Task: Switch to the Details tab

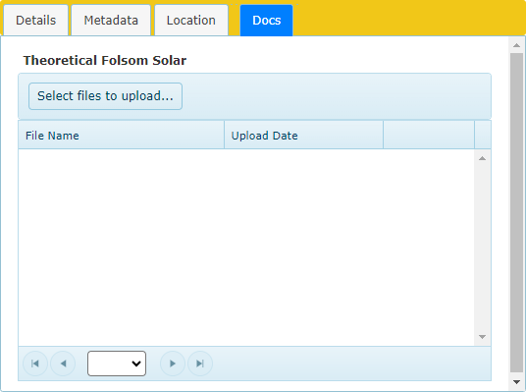Action: pyautogui.click(x=36, y=21)
